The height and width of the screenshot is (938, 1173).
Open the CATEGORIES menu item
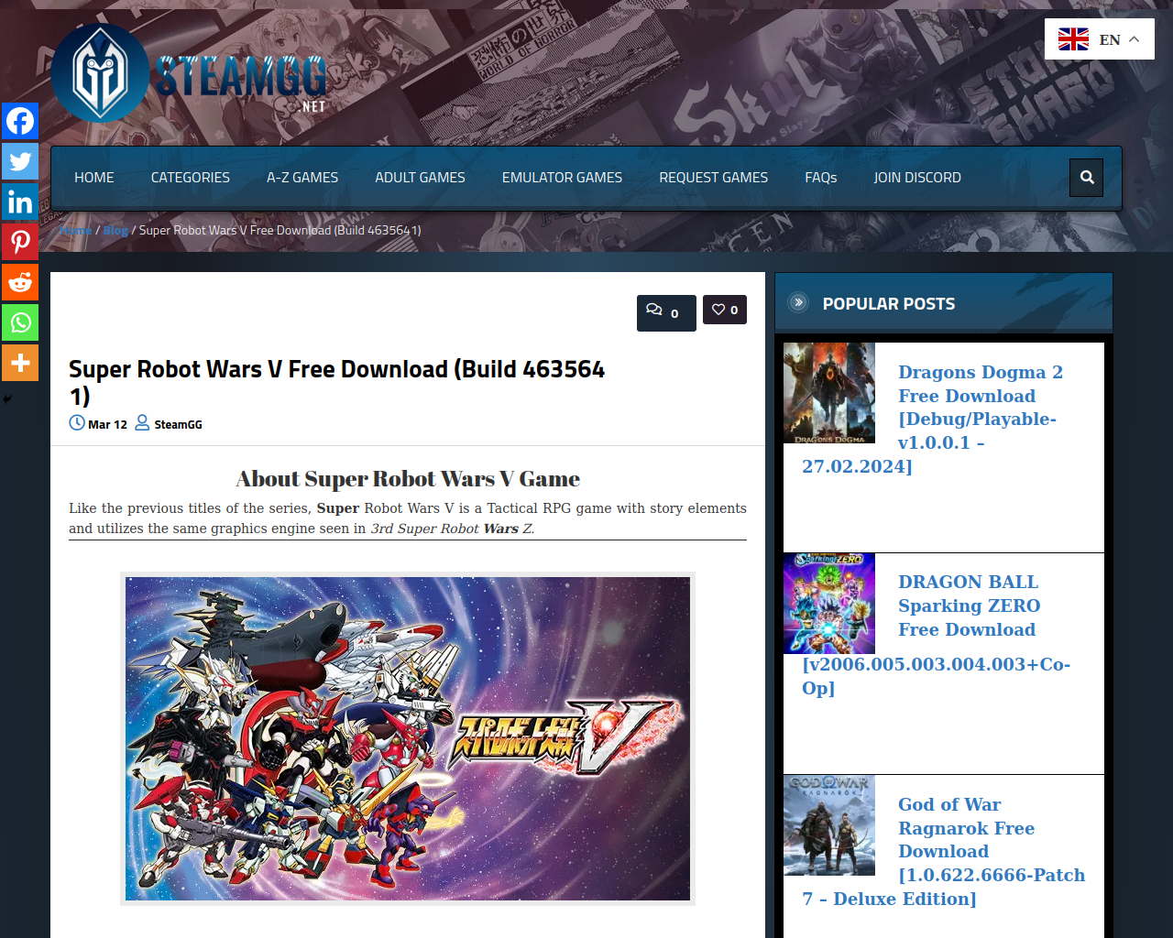(x=191, y=178)
